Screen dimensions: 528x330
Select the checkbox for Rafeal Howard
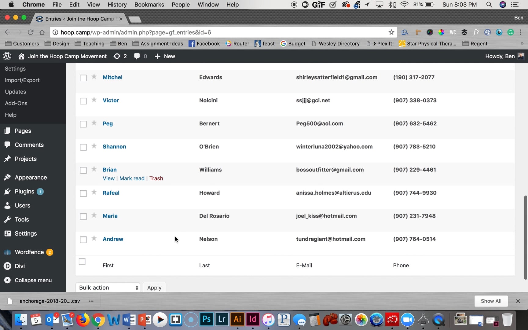[83, 193]
